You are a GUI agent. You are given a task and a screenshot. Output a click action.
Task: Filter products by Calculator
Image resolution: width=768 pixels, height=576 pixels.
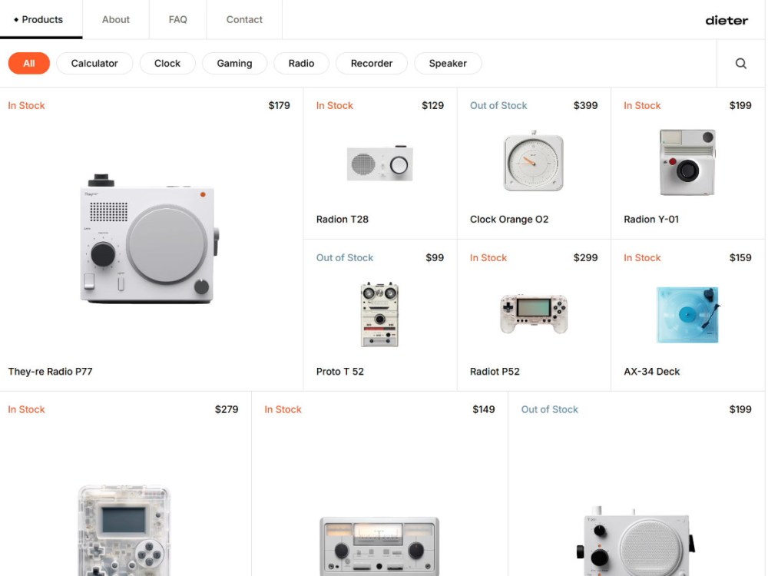pyautogui.click(x=94, y=63)
